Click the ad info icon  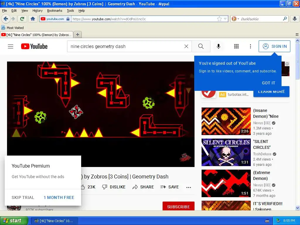click(287, 64)
